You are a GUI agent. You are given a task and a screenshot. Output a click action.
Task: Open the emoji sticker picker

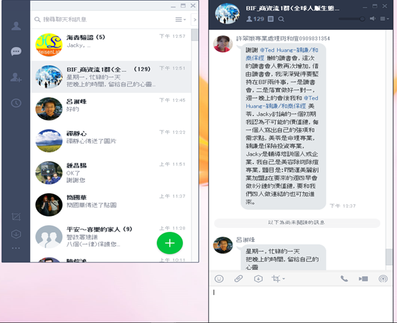(x=219, y=278)
